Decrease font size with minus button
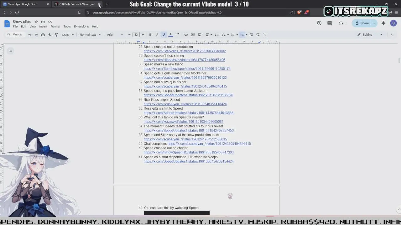 (x=129, y=35)
